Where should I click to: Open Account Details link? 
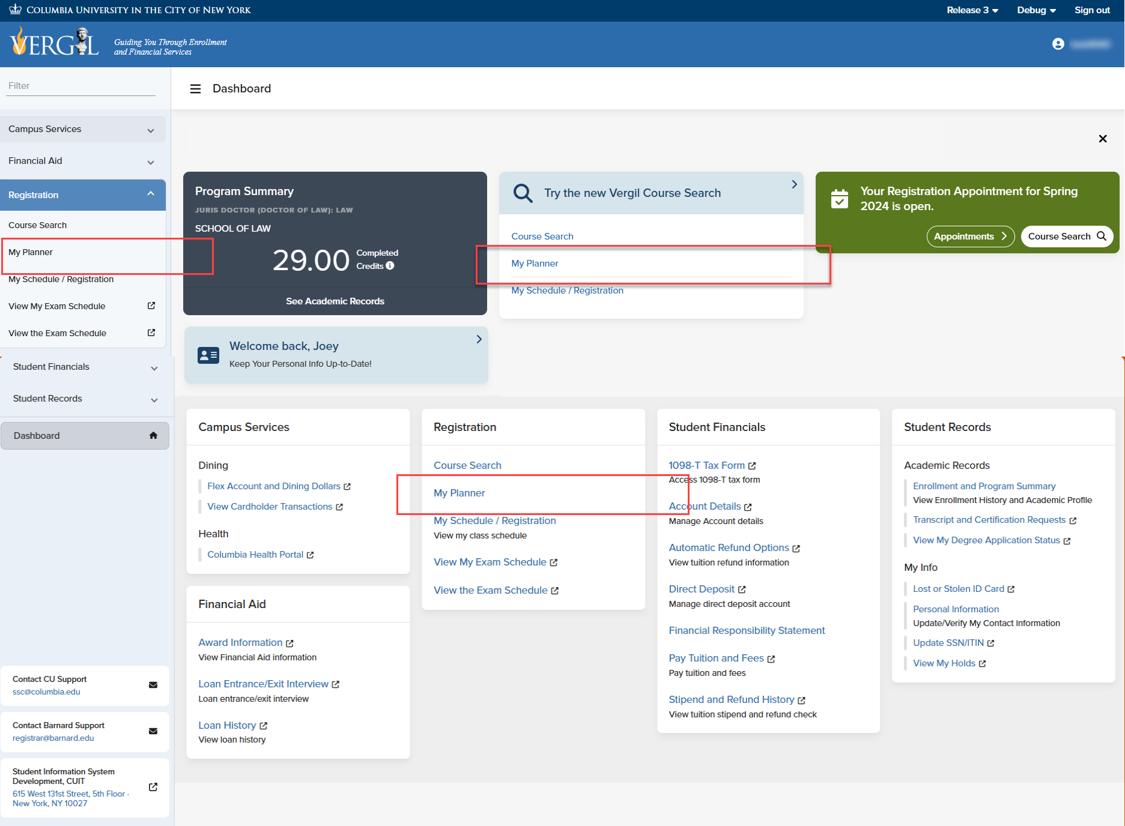(x=705, y=506)
